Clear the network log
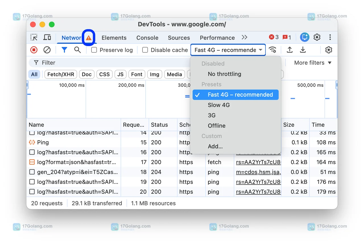364x244 pixels. (x=47, y=50)
